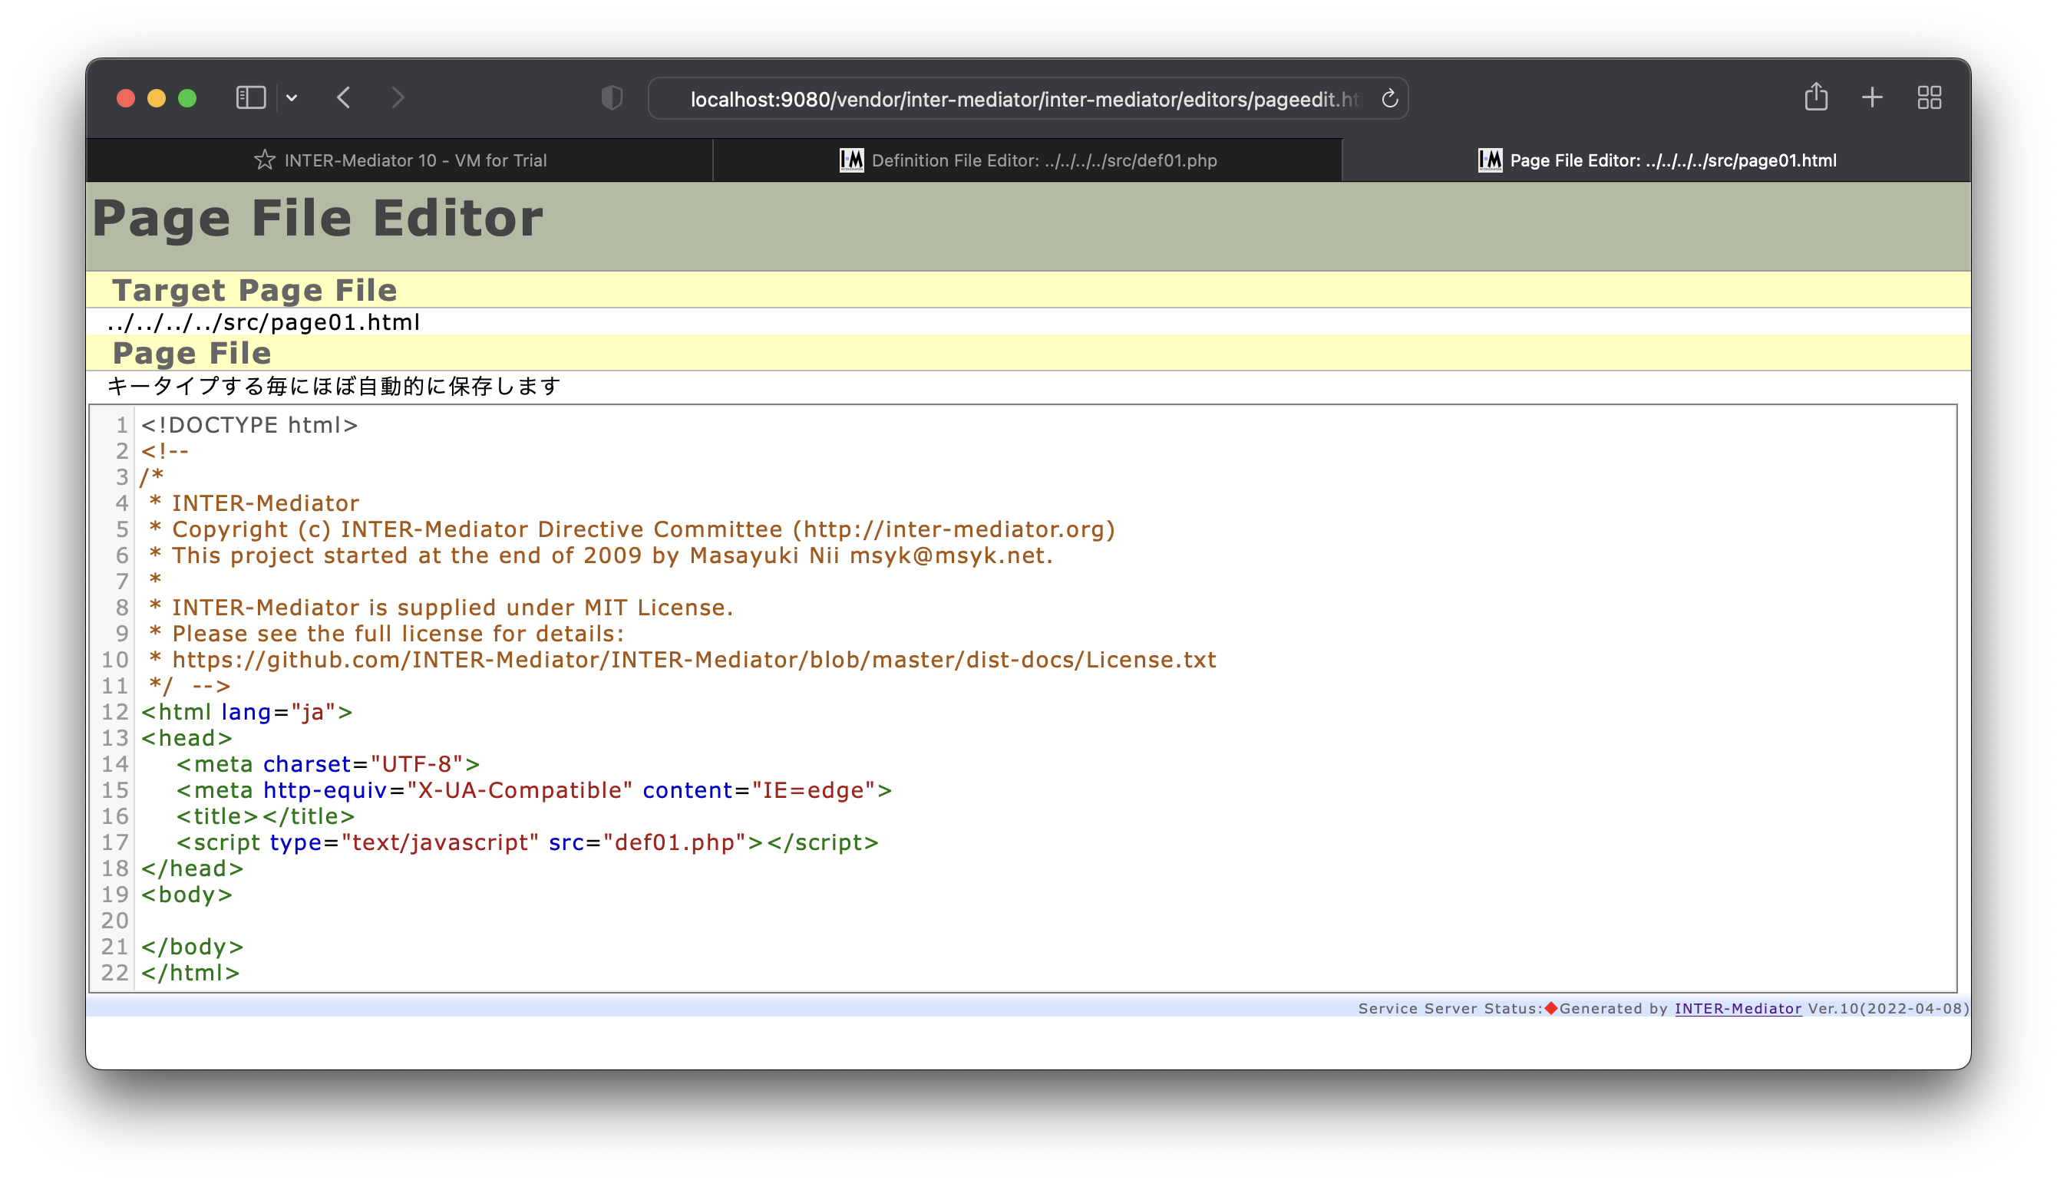Minimize the window with yellow button
2057x1183 pixels.
157,98
